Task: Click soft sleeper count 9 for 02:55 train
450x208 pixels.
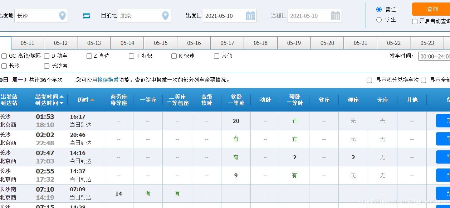Action: pos(236,176)
